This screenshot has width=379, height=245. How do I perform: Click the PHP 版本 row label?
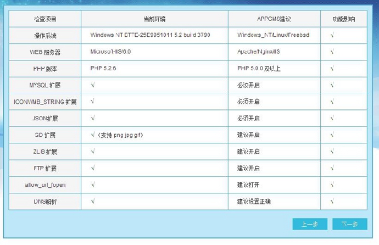[x=45, y=69]
